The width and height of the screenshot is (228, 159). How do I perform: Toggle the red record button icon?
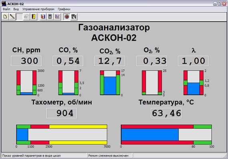[67, 17]
